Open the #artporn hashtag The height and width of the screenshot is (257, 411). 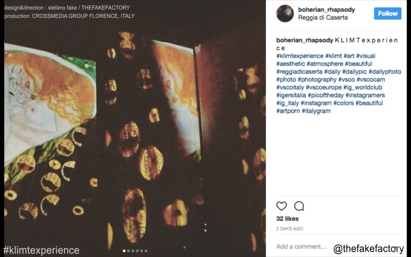(x=288, y=111)
